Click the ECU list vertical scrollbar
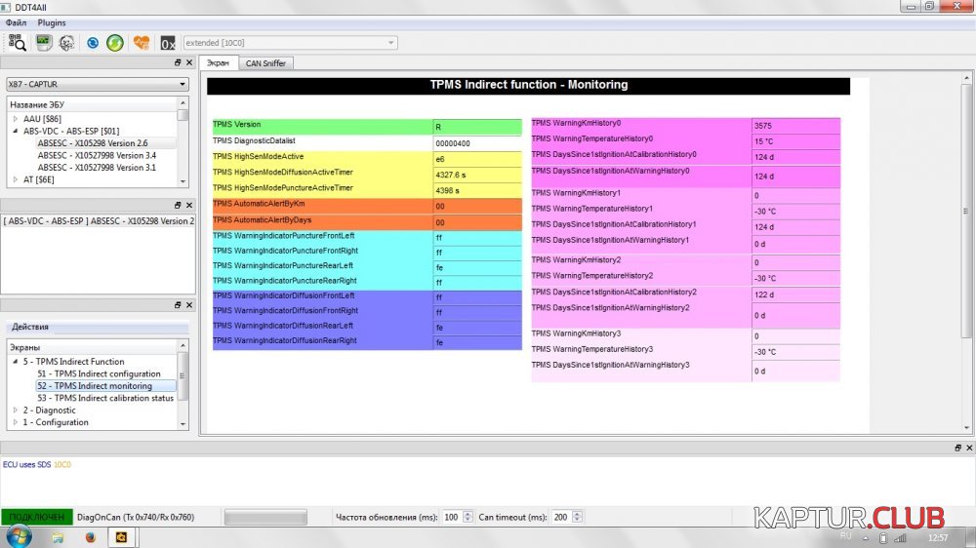976x548 pixels. pyautogui.click(x=183, y=141)
